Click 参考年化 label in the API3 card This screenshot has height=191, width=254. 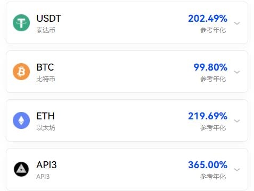click(x=213, y=177)
